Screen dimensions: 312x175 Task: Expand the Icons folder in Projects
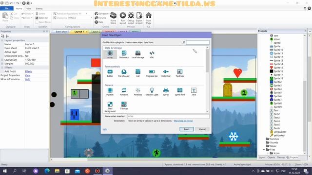point(268,153)
